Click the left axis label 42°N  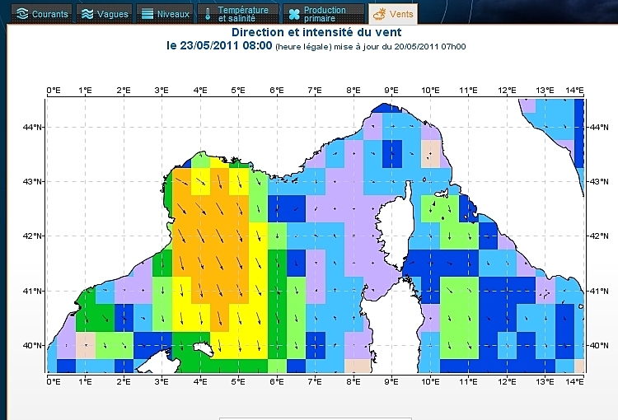click(33, 236)
